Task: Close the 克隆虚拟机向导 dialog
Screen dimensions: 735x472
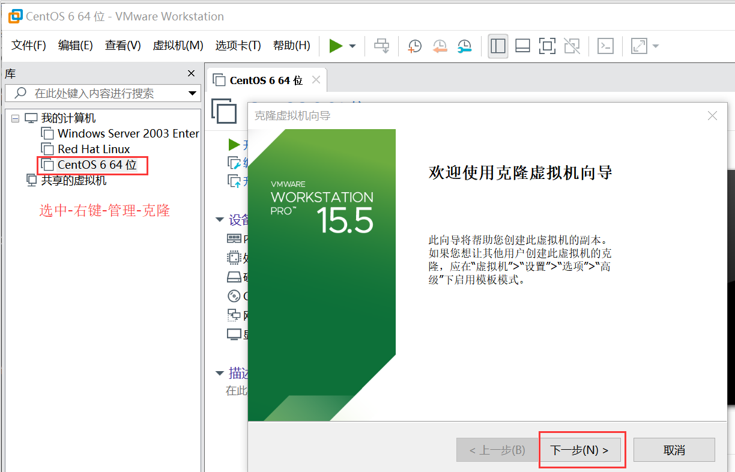Action: 713,116
